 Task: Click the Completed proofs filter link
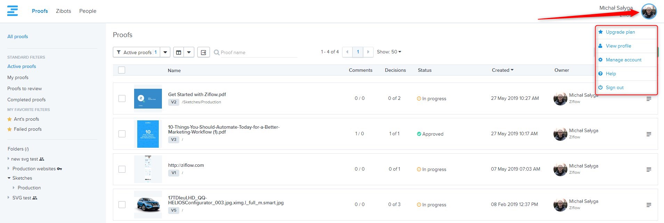pos(26,100)
